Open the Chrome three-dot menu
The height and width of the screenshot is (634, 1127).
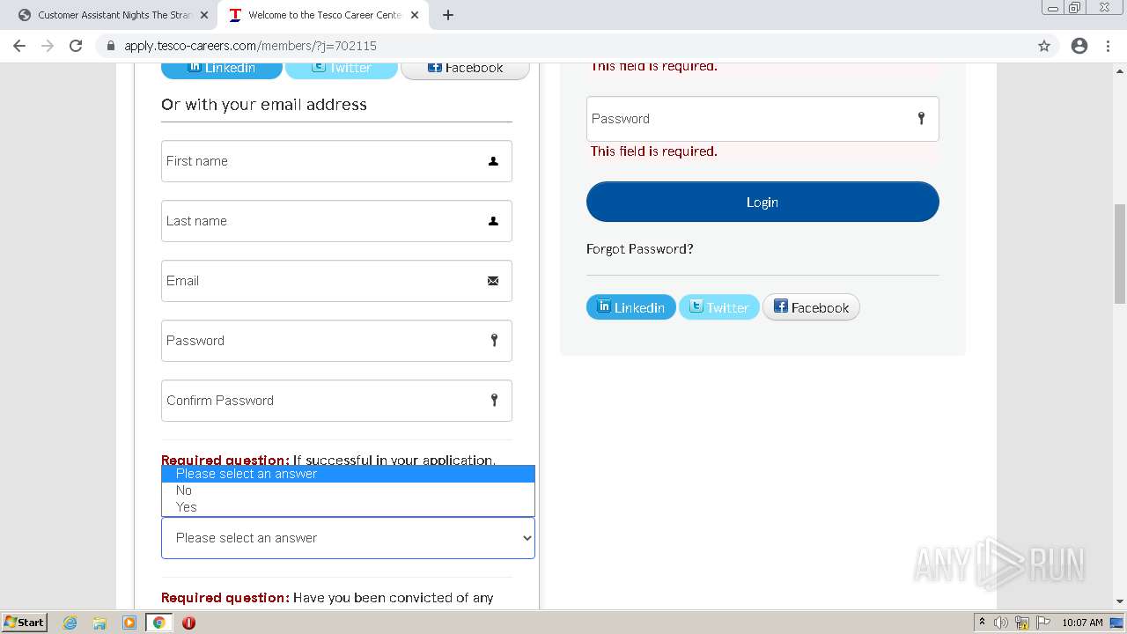pos(1108,46)
